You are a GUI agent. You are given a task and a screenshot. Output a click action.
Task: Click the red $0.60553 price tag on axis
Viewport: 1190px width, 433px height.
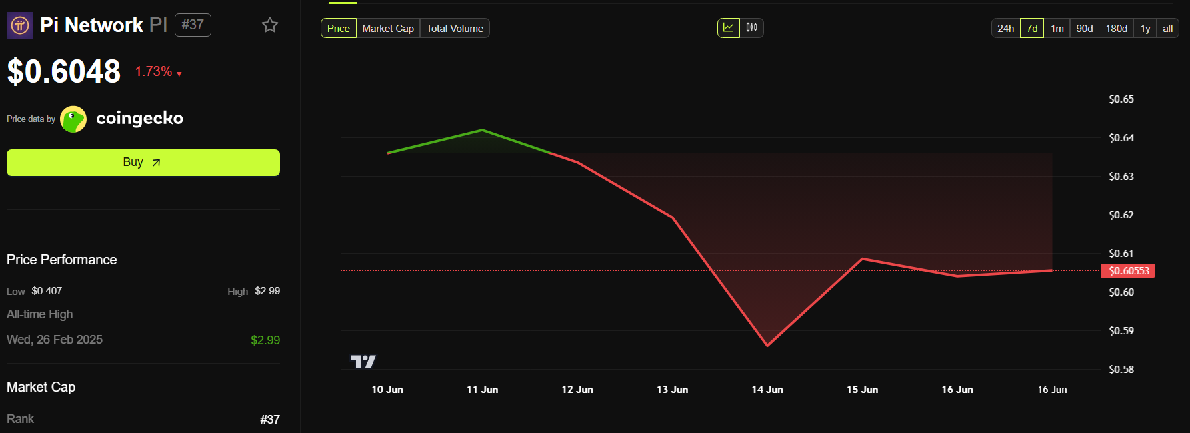click(1128, 271)
